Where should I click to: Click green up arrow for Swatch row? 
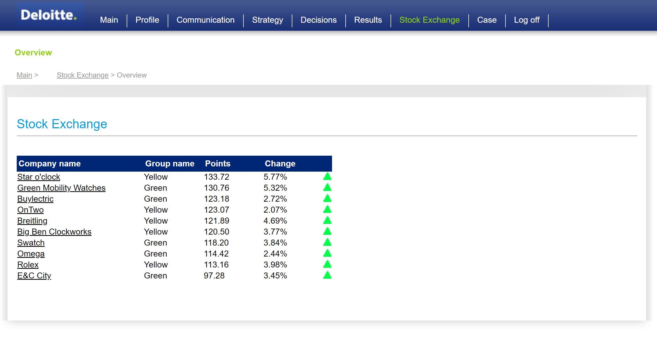[x=327, y=243]
